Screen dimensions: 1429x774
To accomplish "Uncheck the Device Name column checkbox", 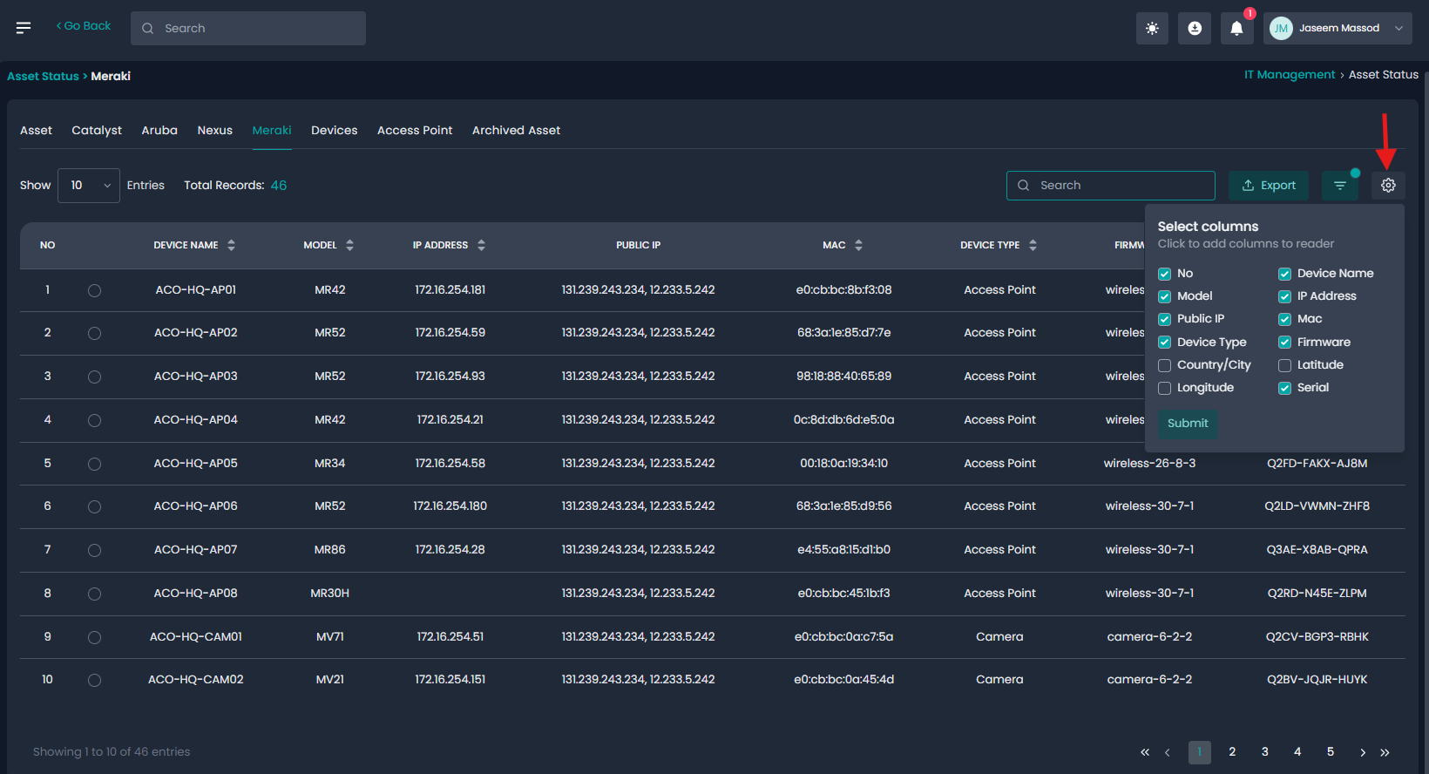I will pyautogui.click(x=1284, y=274).
